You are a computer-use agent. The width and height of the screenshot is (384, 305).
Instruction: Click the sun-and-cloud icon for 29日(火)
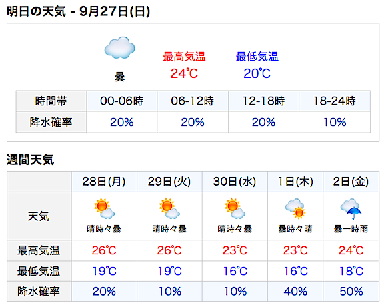[169, 208]
